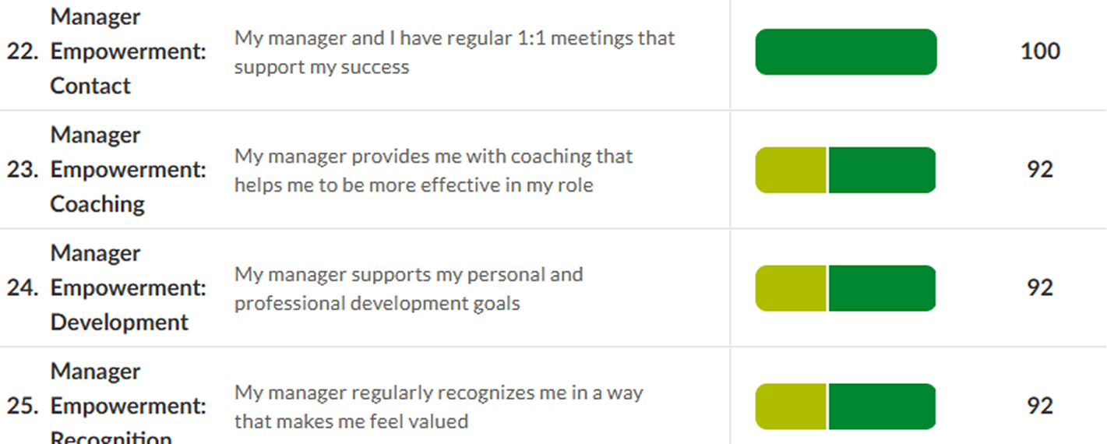Click the dark green segment of Development bar
The image size is (1107, 444).
[x=883, y=288]
